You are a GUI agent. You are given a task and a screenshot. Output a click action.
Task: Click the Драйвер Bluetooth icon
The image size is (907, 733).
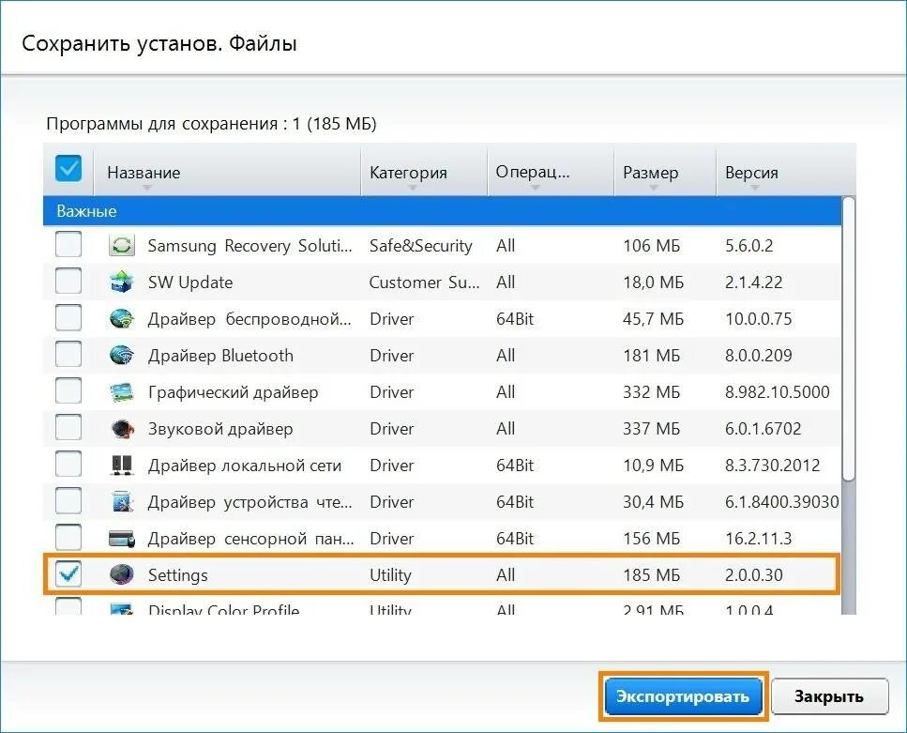pos(122,356)
